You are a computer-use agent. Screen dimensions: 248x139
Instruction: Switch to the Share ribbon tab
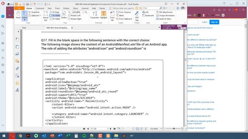(x=76, y=8)
